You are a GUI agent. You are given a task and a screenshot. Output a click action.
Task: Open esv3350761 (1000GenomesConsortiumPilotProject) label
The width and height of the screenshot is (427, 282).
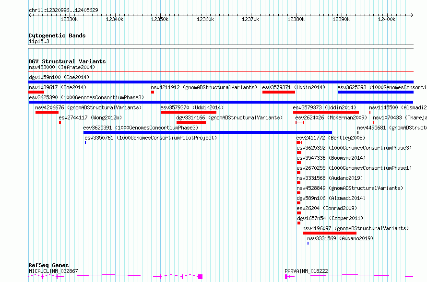coord(151,138)
